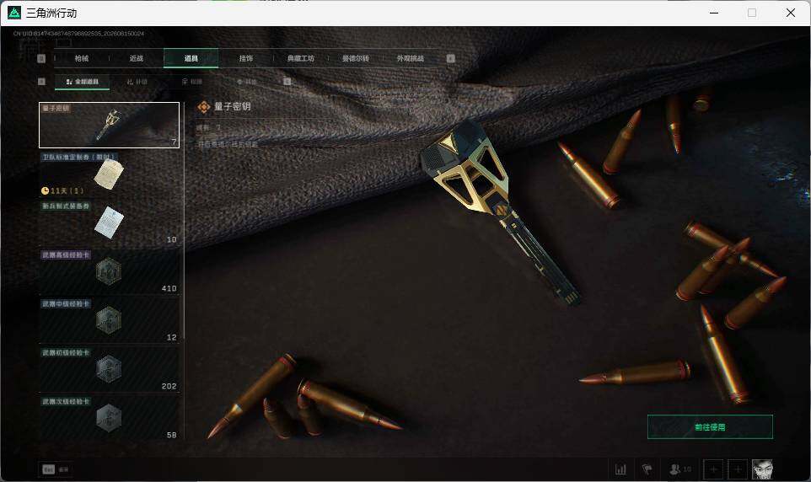
Task: Open the statistics bar-chart icon
Action: click(x=620, y=469)
